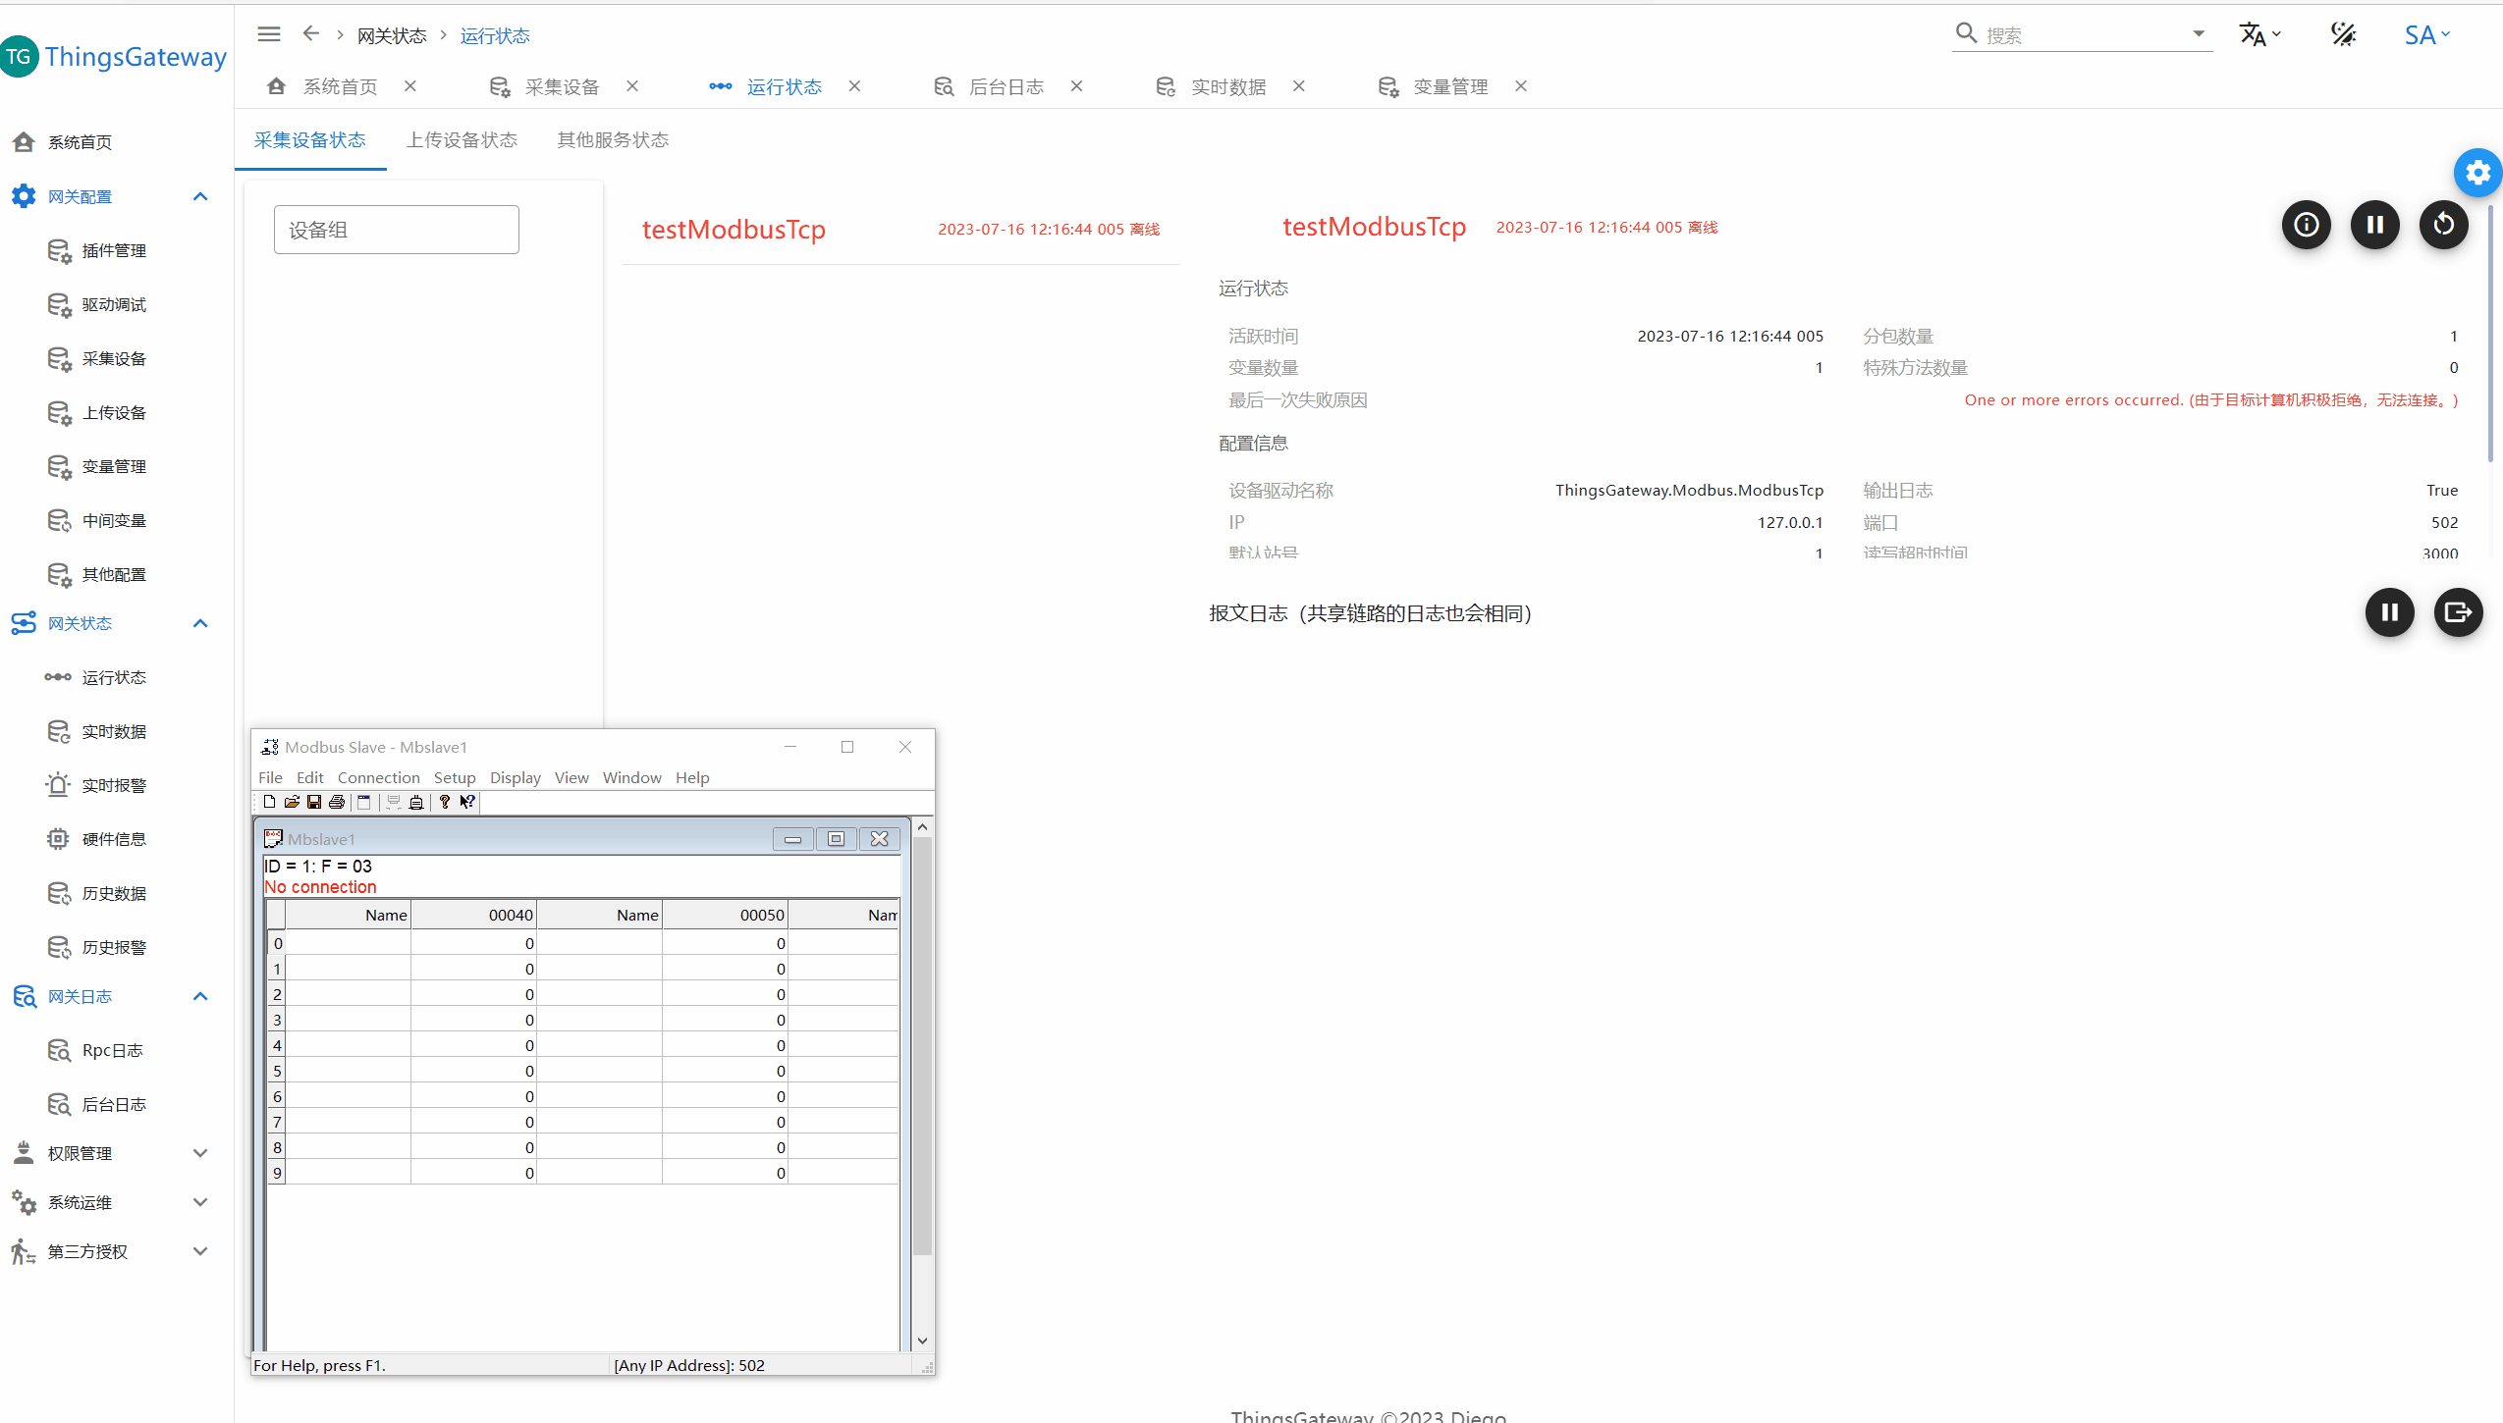Pause the message log output
Screen dimensions: 2503x1423
[2389, 612]
